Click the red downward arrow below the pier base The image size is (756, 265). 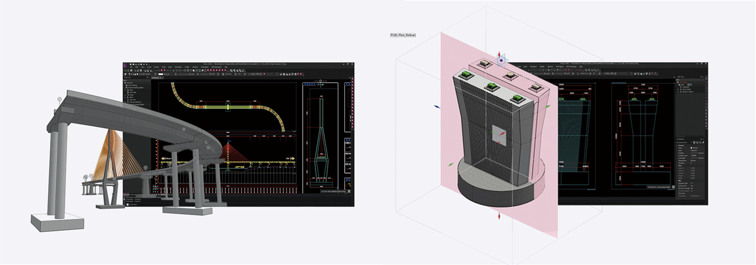(499, 216)
